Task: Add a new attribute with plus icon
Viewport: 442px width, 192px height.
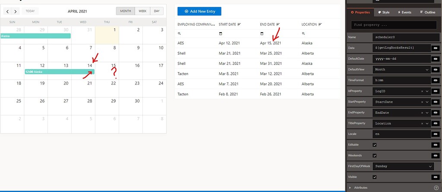Action: 436,188
